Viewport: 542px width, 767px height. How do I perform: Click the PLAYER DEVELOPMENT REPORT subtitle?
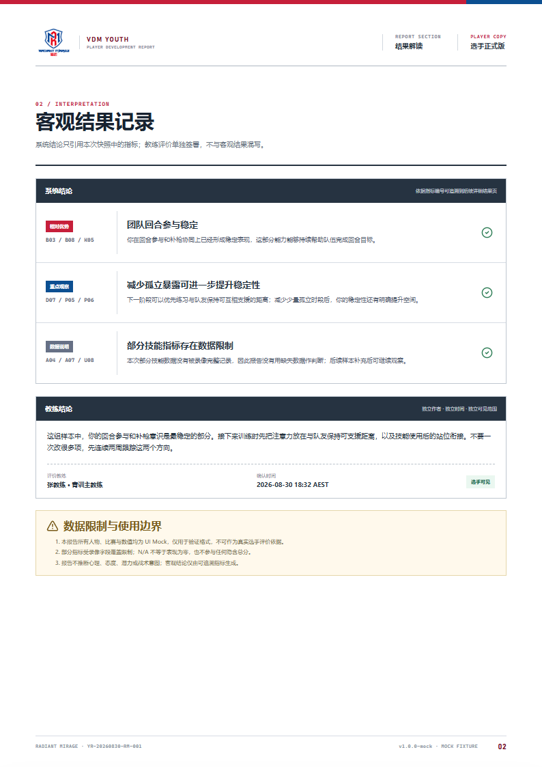click(x=120, y=47)
